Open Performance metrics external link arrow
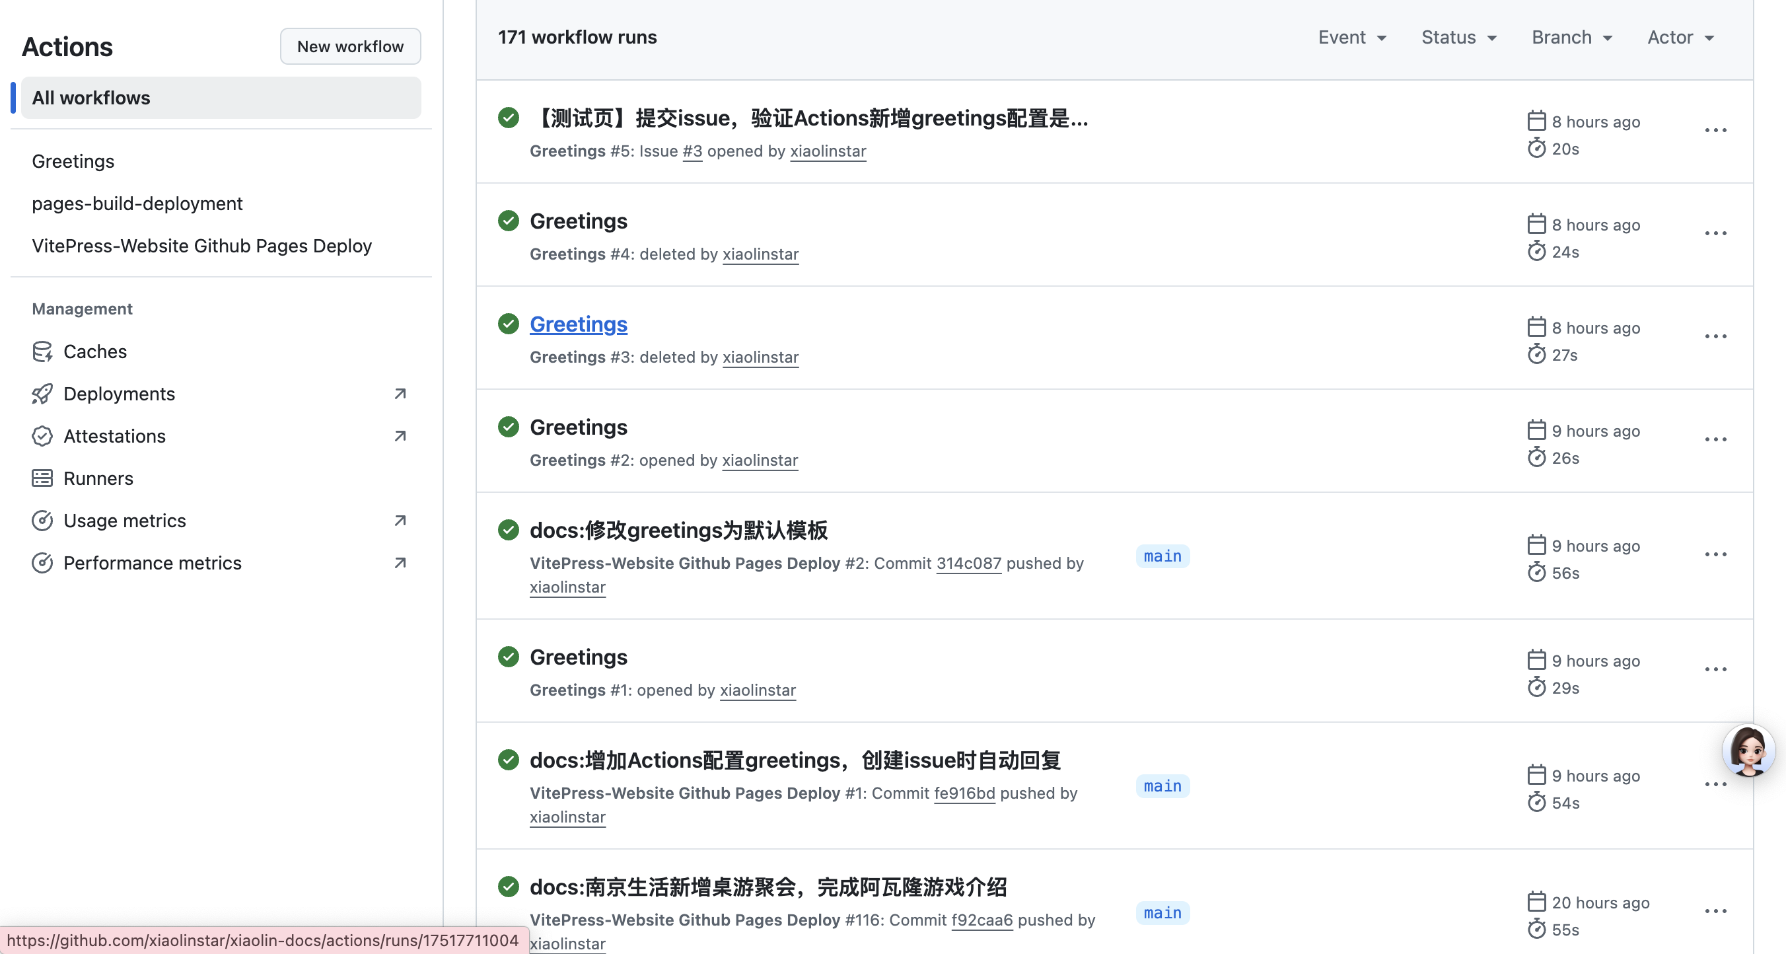The width and height of the screenshot is (1786, 954). pyautogui.click(x=400, y=563)
